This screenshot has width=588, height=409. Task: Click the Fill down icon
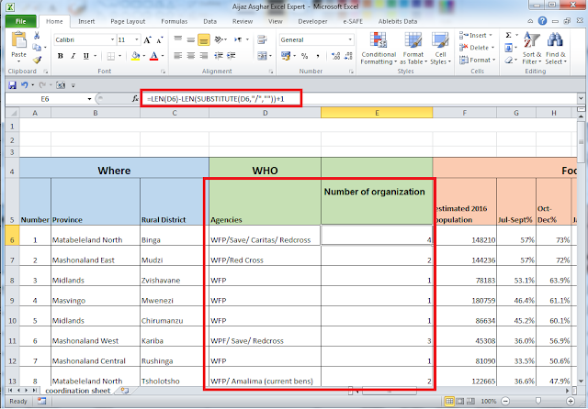click(508, 48)
